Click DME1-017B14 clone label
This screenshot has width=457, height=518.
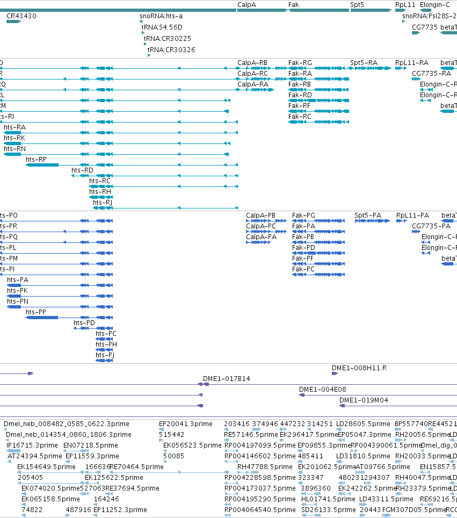[x=227, y=379]
